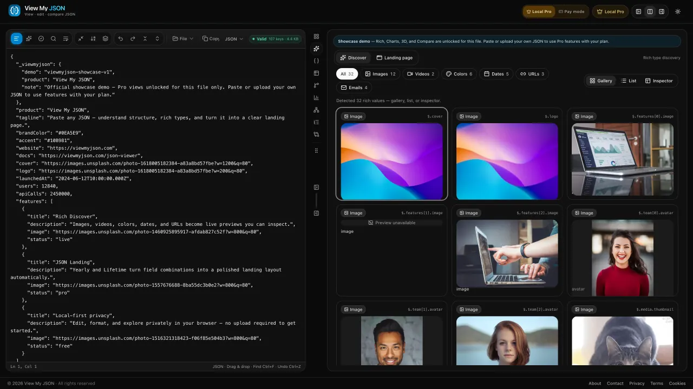Viewport: 693px width, 389px height.
Task: Toggle the light/dark theme sun icon
Action: pyautogui.click(x=677, y=11)
